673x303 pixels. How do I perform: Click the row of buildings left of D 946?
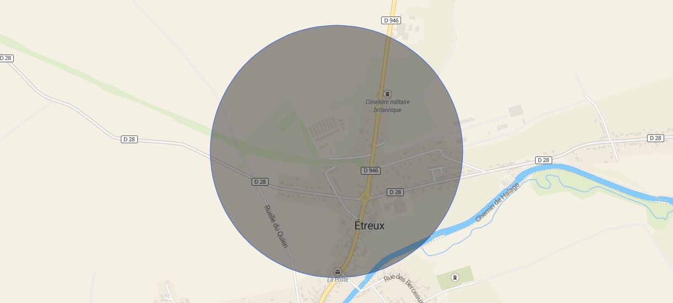[323, 129]
